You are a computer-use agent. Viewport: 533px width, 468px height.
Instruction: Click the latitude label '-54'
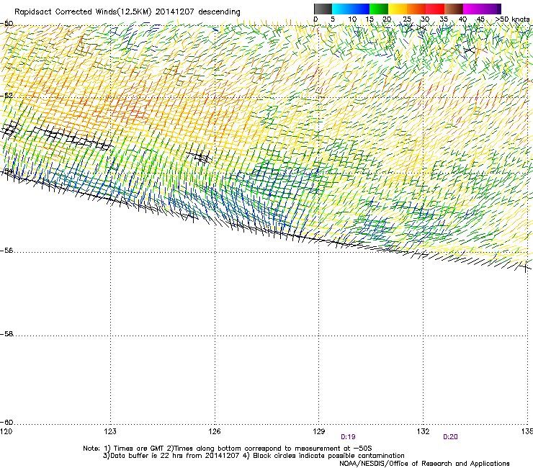click(x=6, y=171)
